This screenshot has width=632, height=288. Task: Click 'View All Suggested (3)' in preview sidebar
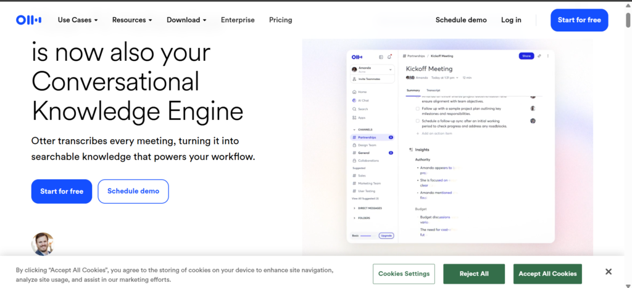click(365, 198)
